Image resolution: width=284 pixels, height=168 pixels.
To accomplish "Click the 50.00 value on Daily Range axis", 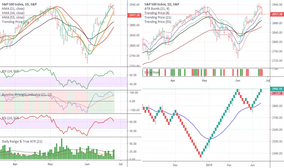I will (133, 144).
